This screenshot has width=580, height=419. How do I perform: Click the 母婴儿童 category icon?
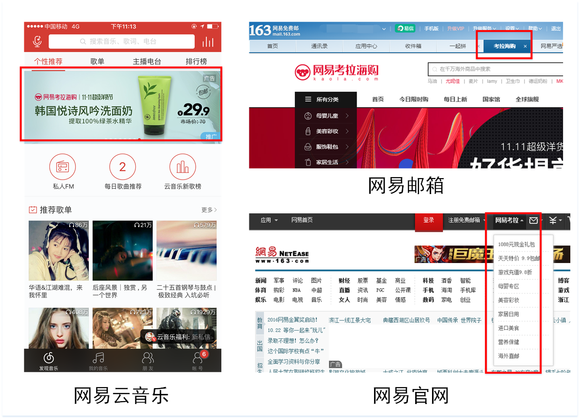click(x=307, y=116)
